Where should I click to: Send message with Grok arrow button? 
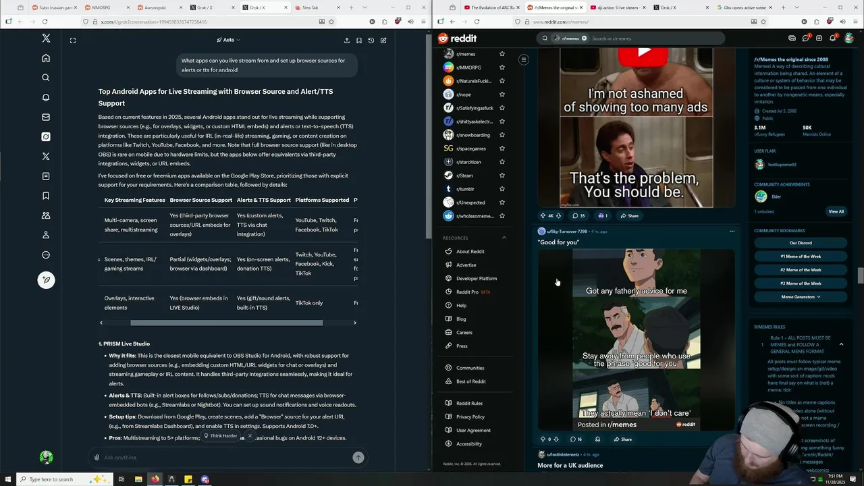click(358, 457)
